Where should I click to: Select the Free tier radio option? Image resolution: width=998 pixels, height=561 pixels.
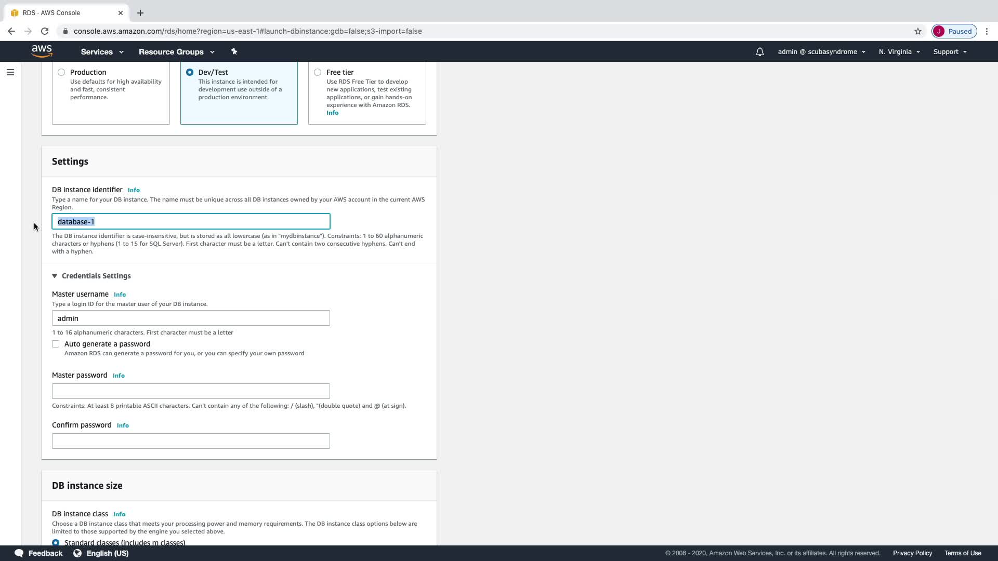(x=318, y=72)
